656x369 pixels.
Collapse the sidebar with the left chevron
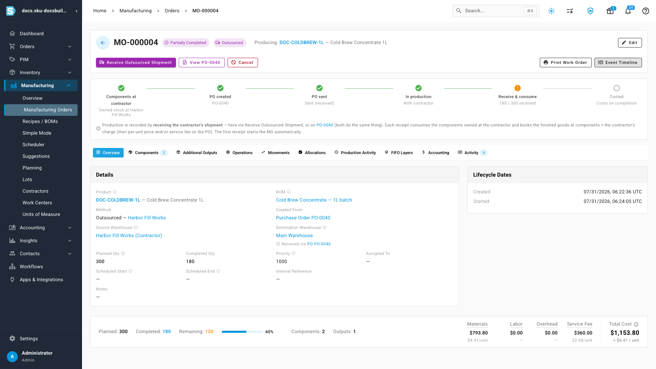click(x=77, y=11)
